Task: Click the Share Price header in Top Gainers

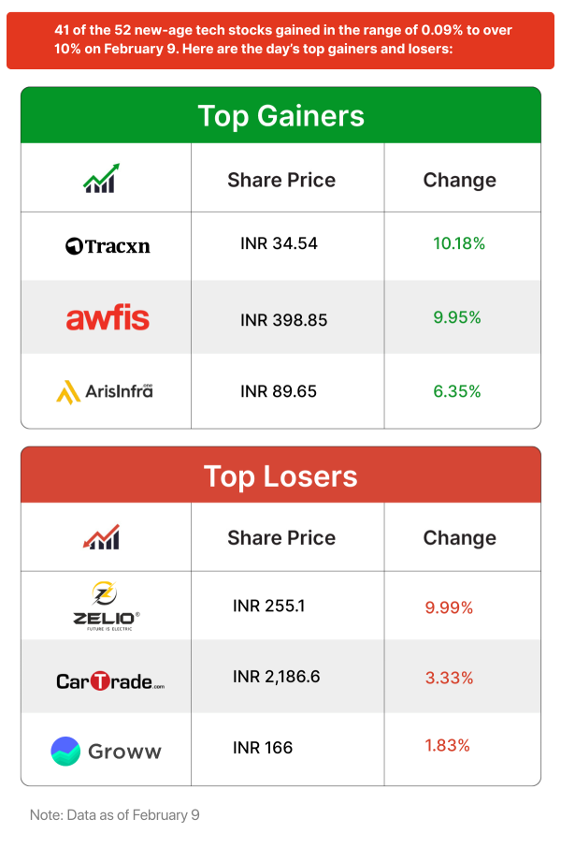Action: (280, 180)
